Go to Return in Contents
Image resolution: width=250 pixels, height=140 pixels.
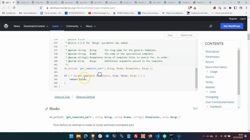(209, 62)
